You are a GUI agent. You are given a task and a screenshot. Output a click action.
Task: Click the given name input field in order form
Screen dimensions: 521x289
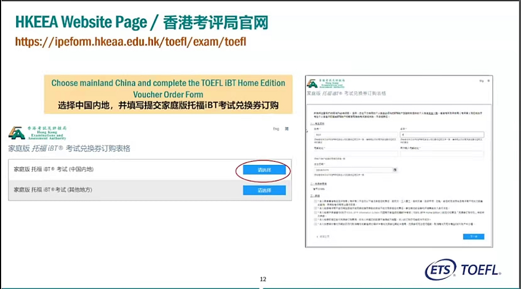point(442,135)
